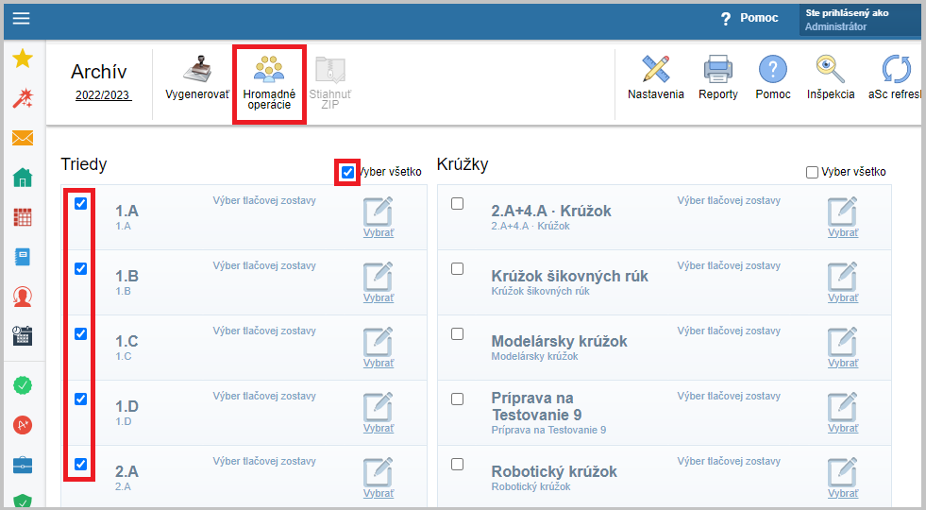Open Administrátor account menu
The width and height of the screenshot is (926, 510).
pos(860,20)
